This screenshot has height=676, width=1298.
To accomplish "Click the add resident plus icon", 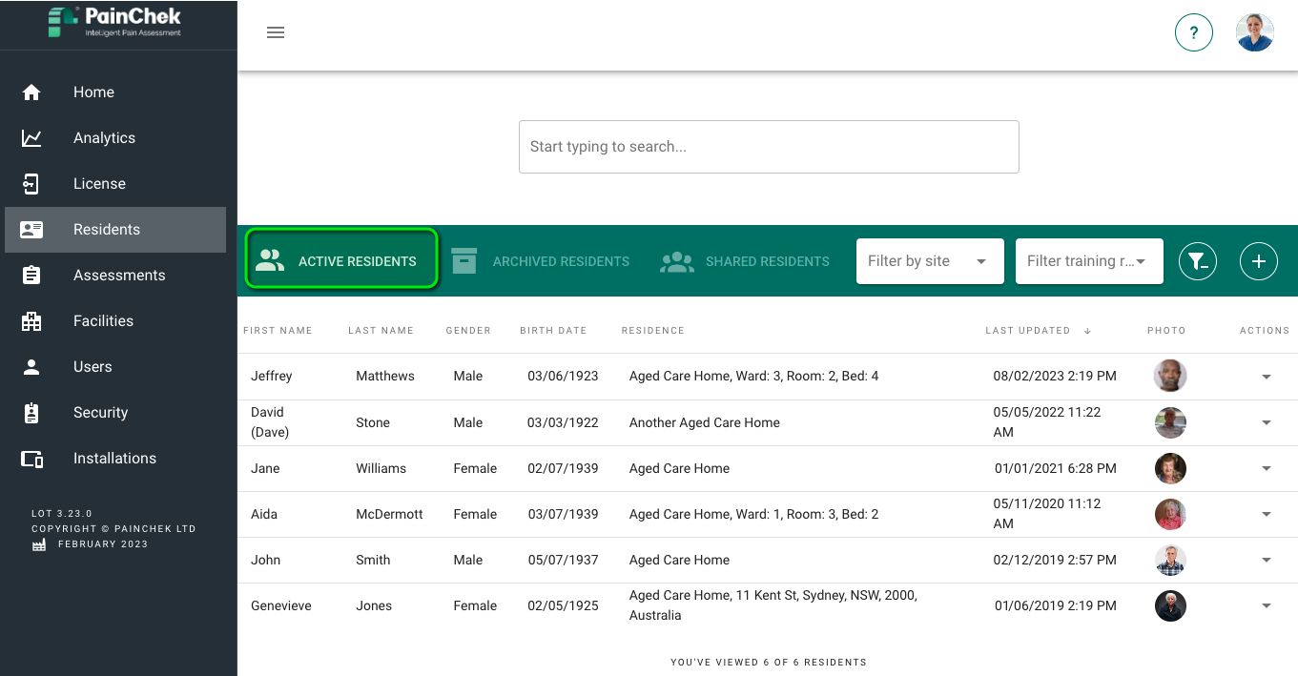I will point(1259,261).
